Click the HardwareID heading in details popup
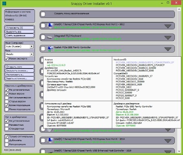 [x=120, y=60]
